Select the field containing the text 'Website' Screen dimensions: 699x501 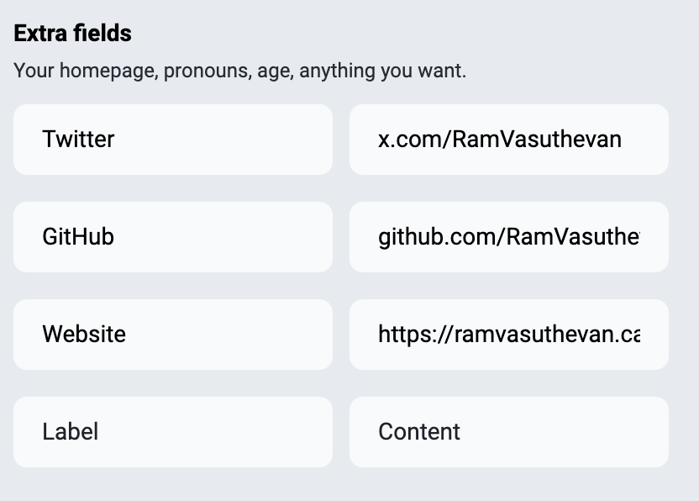click(x=172, y=335)
